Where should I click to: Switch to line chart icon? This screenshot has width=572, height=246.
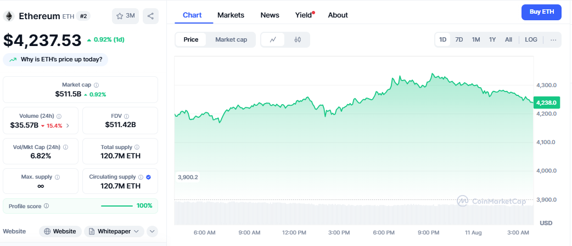[273, 39]
